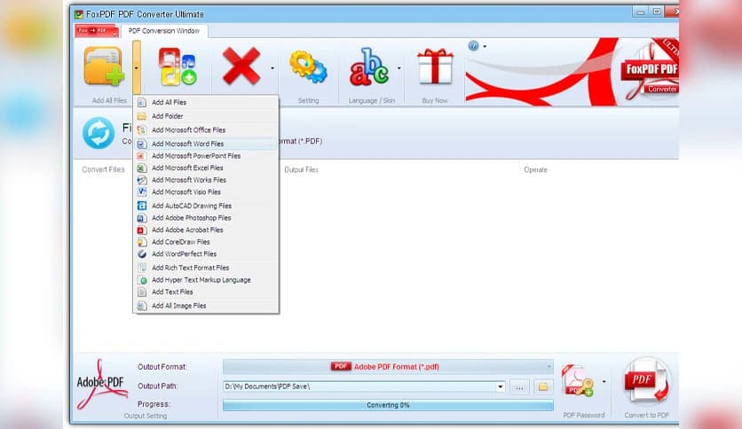Click the Converting 0% progress bar
This screenshot has width=742, height=429.
point(388,405)
